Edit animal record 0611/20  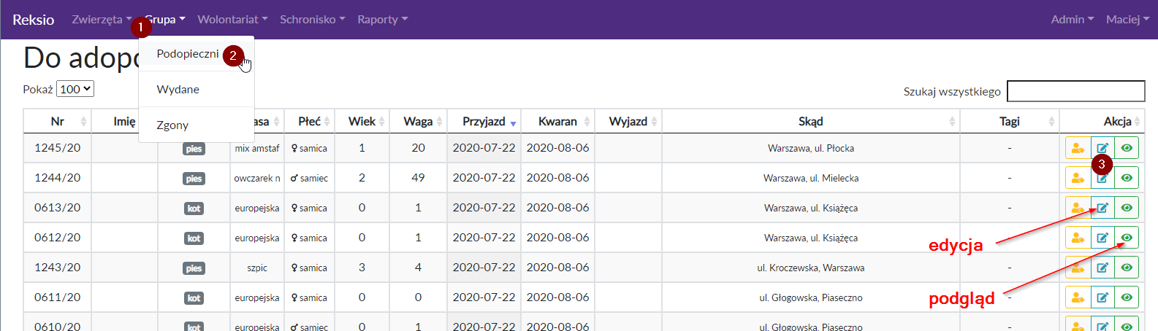click(1102, 297)
